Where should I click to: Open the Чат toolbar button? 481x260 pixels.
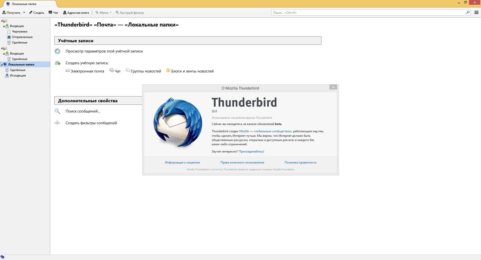[x=53, y=12]
